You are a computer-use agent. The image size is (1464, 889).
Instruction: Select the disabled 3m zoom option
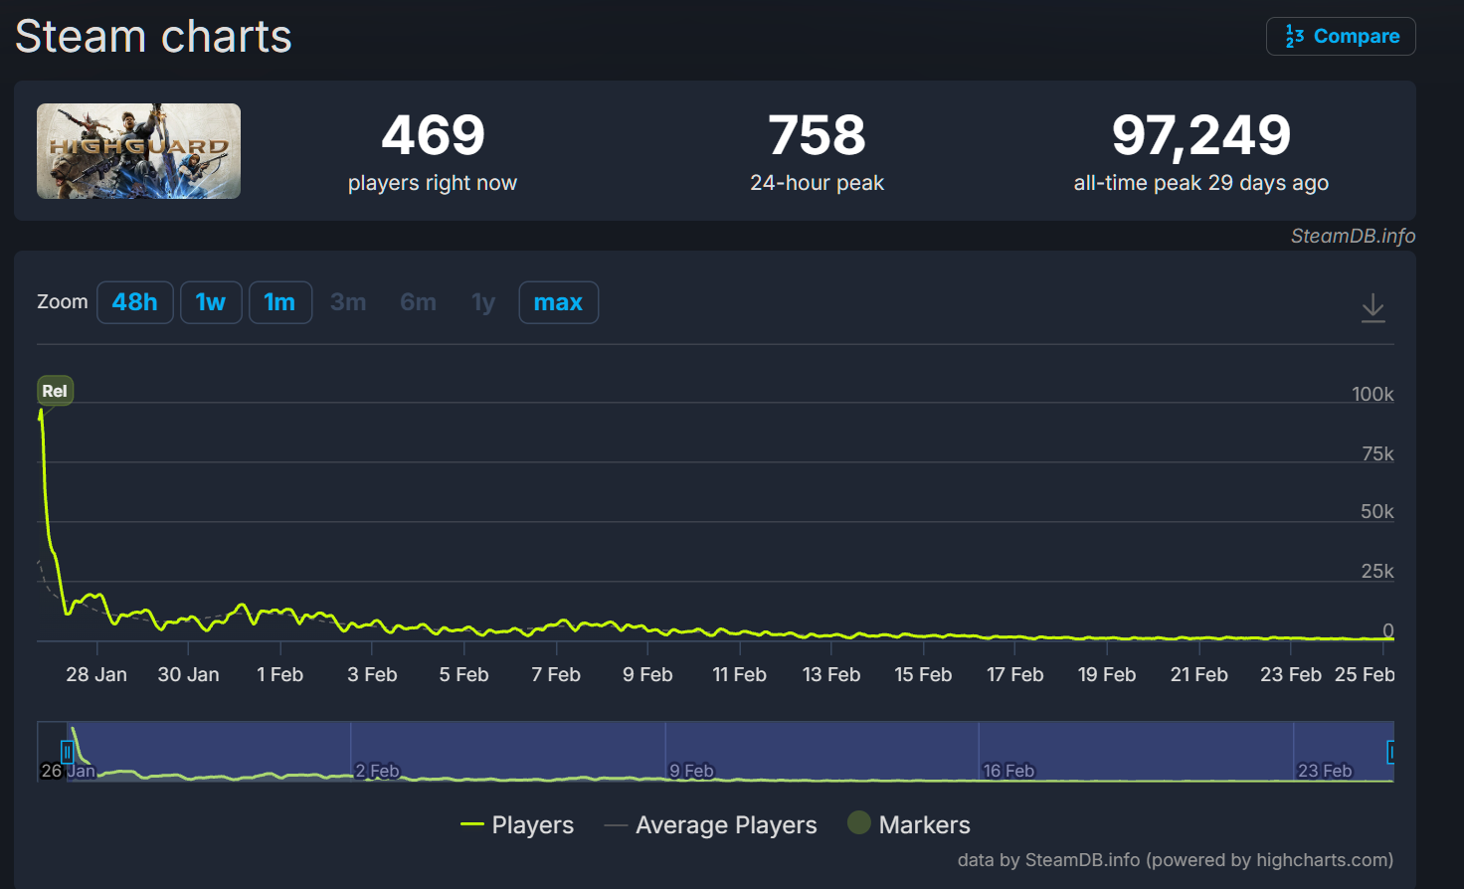pyautogui.click(x=348, y=302)
